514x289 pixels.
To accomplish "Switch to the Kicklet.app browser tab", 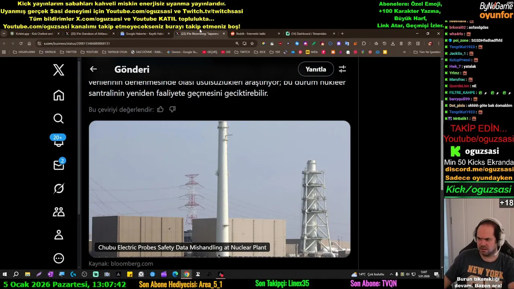I will 35,34.
